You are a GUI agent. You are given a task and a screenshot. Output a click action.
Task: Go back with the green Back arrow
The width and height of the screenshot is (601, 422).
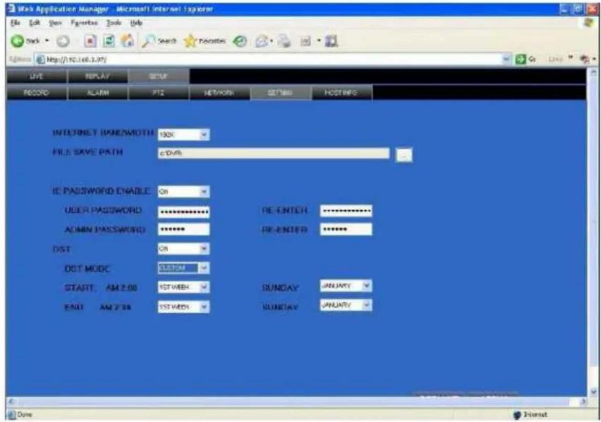pyautogui.click(x=17, y=41)
